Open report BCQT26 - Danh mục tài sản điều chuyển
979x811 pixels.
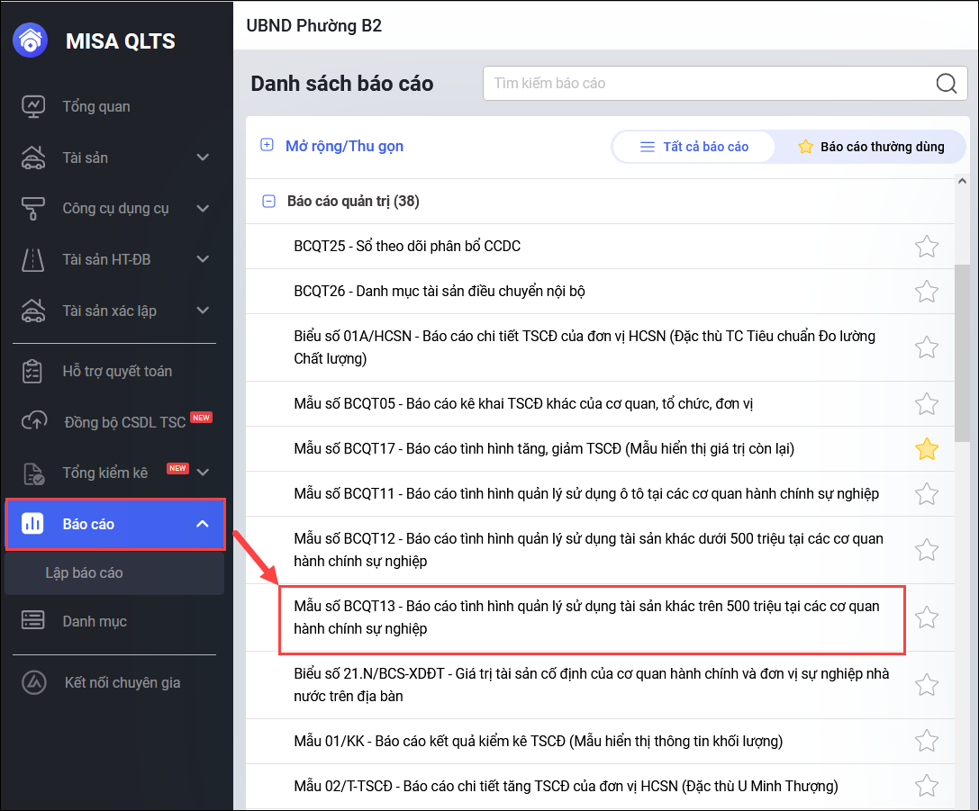[x=440, y=291]
